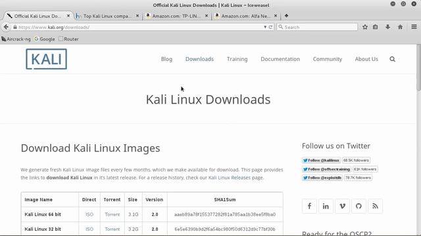Open the Documentation navigation item
Viewport: 421px width, 236px height.
click(280, 59)
